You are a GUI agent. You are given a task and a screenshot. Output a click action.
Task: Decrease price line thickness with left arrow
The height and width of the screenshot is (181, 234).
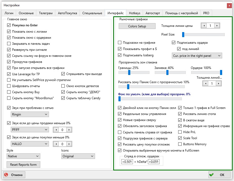point(204,26)
